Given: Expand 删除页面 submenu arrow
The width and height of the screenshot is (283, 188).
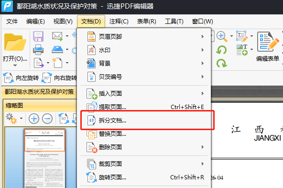Looking at the screenshot, I should (x=203, y=147).
